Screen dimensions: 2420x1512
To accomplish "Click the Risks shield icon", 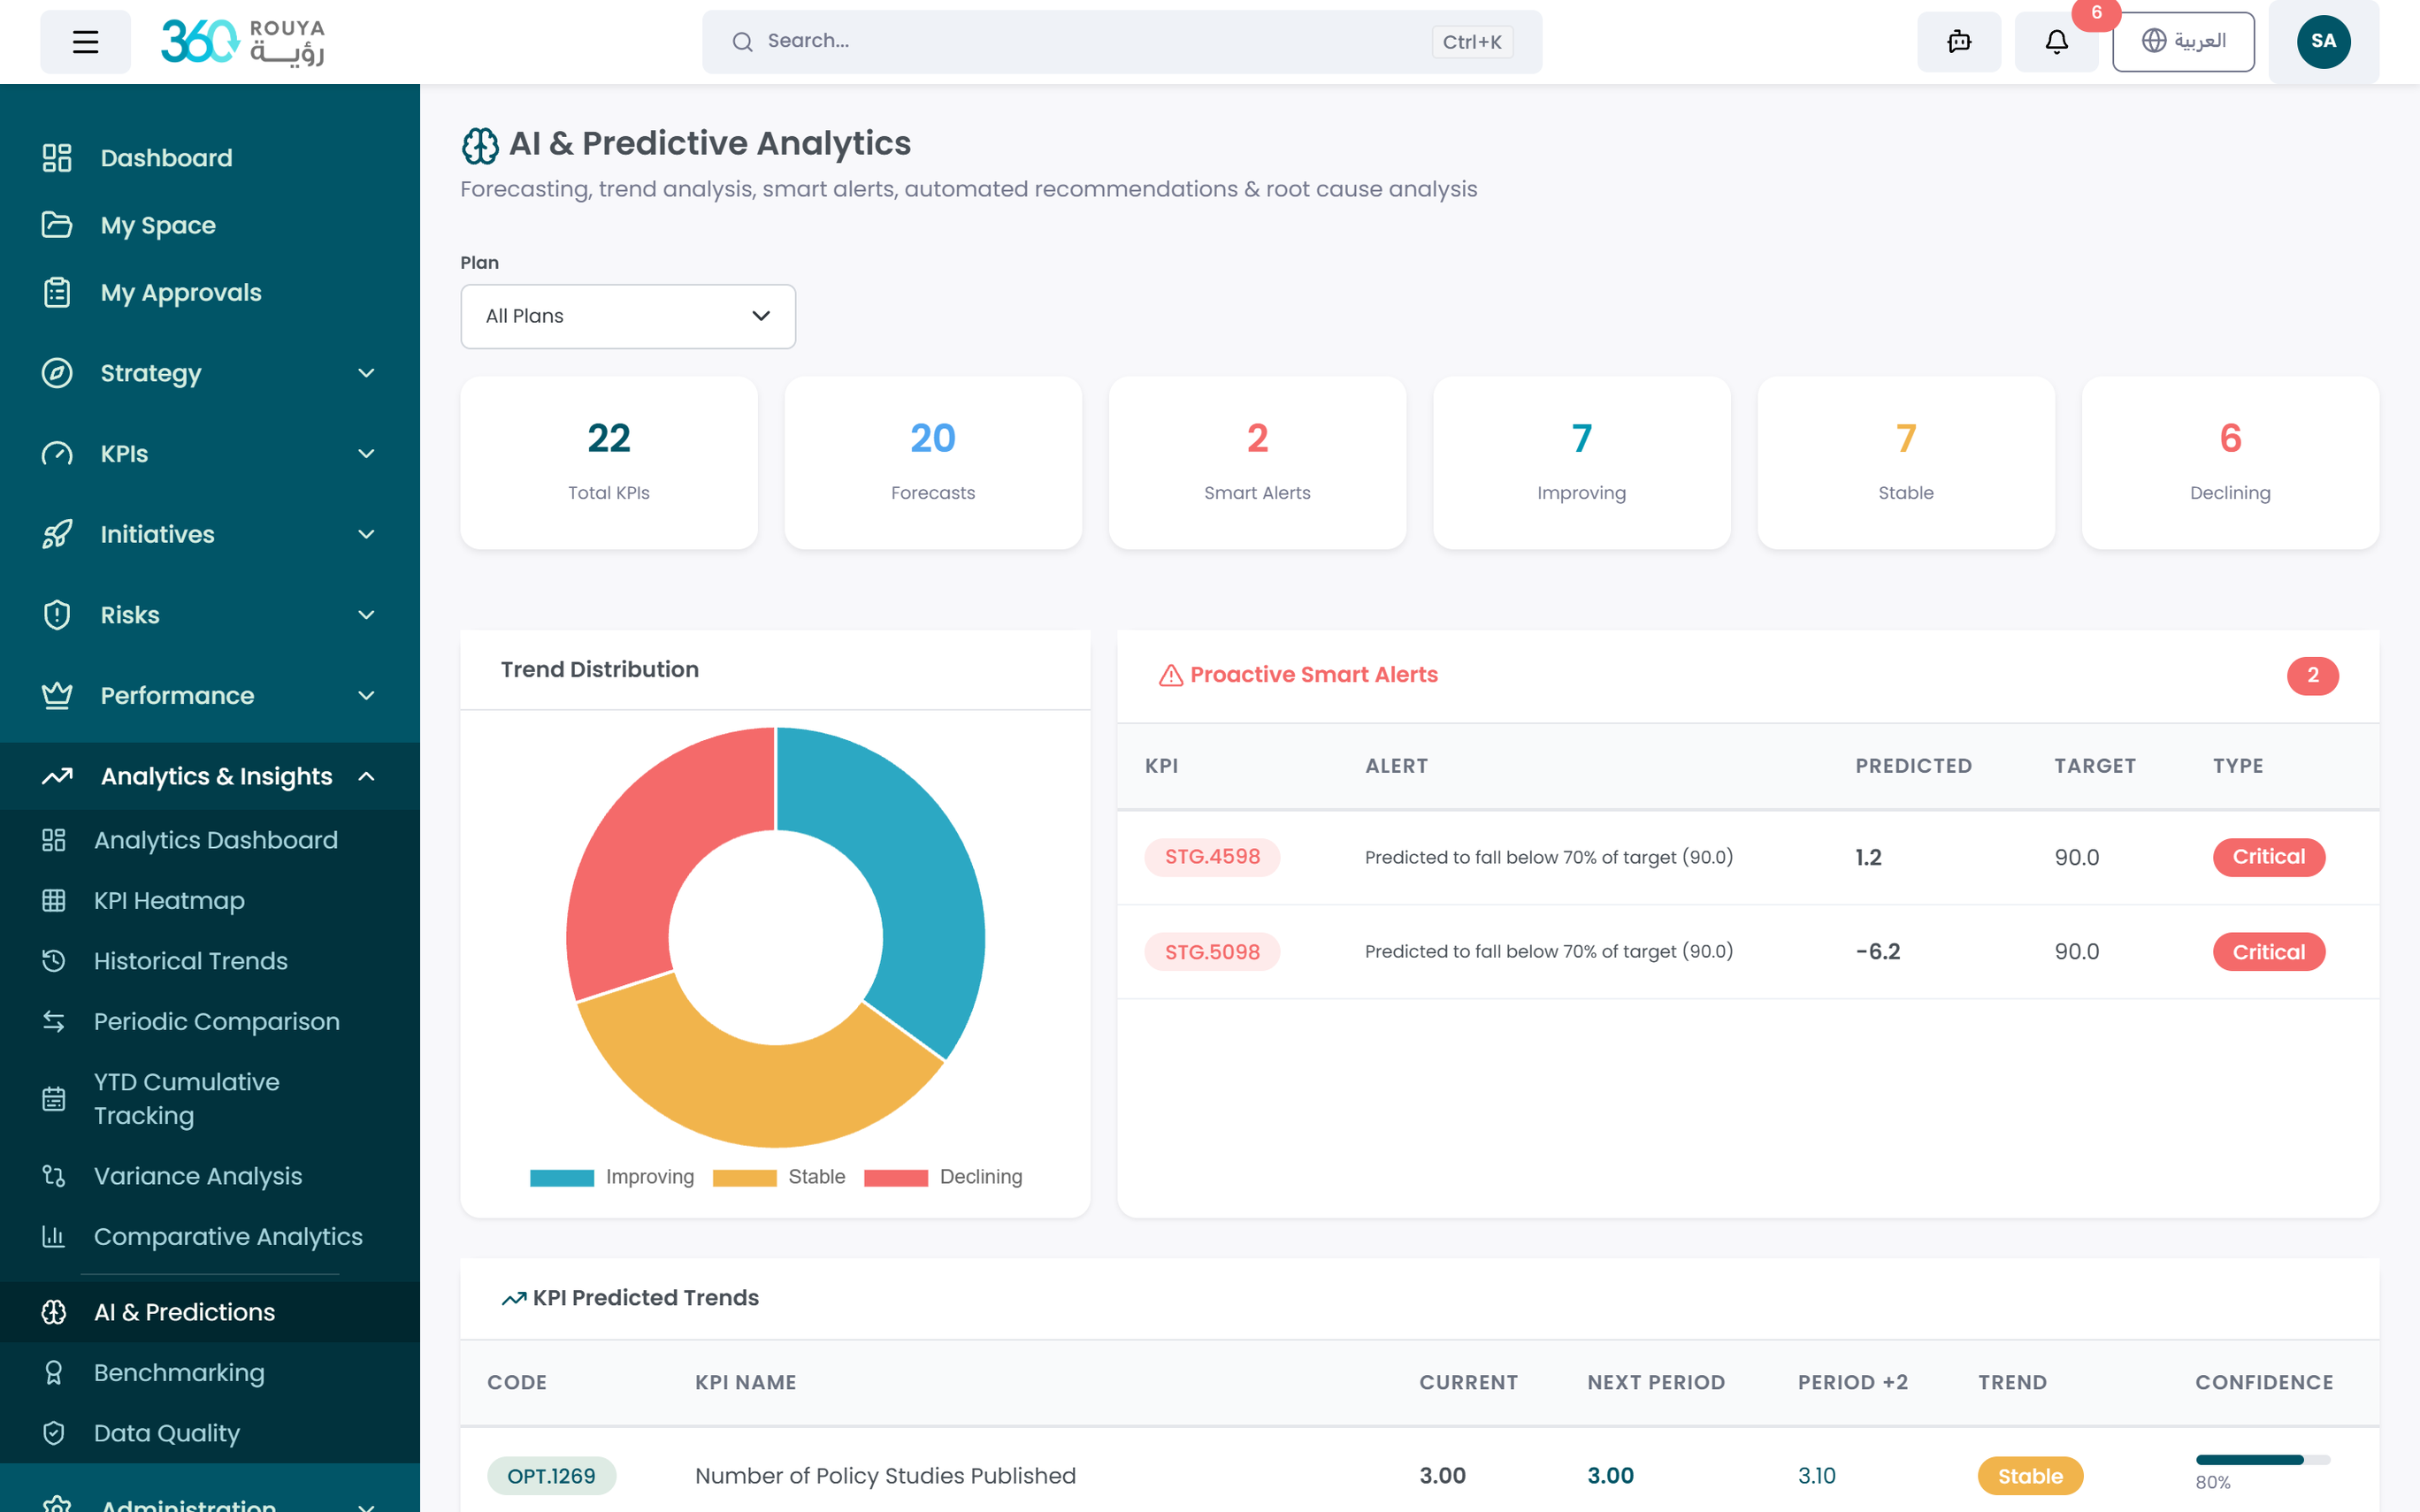I will [x=57, y=614].
